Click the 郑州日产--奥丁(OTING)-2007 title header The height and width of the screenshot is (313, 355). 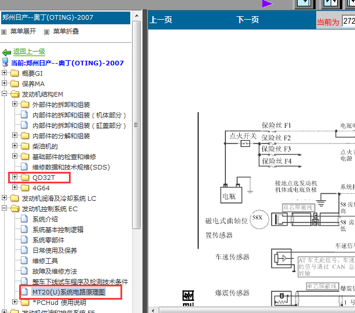tap(65, 17)
